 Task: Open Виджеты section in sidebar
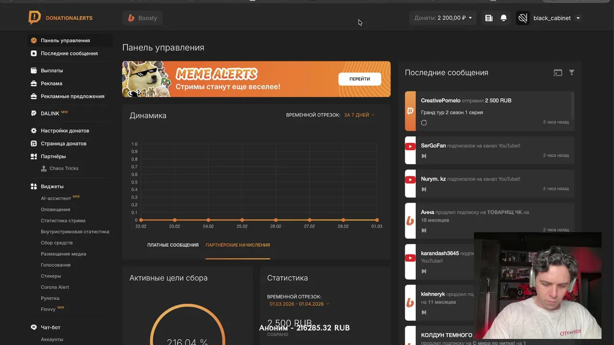click(x=52, y=186)
